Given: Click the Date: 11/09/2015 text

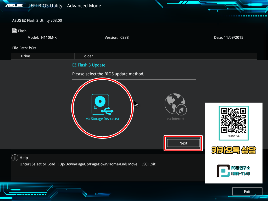Looking at the screenshot, I should click(228, 37).
